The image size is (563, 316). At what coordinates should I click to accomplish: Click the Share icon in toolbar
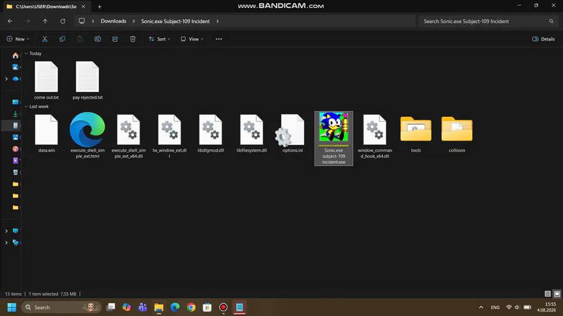point(115,39)
